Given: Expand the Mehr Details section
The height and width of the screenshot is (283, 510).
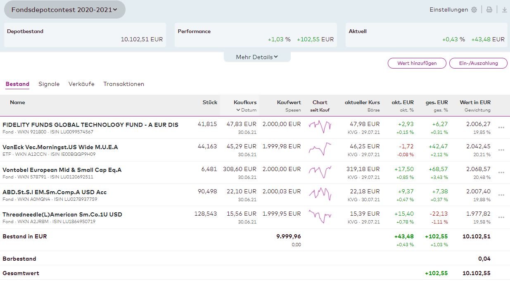Looking at the screenshot, I should pyautogui.click(x=257, y=57).
